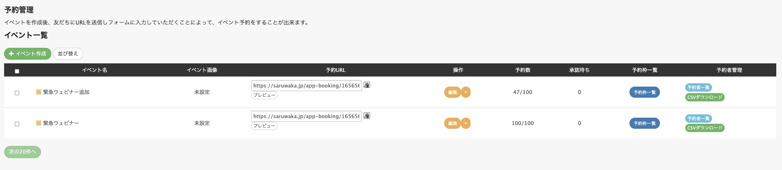
Task: Expand edit dropdown arrow for 緊急ウェビナー
Action: (466, 123)
